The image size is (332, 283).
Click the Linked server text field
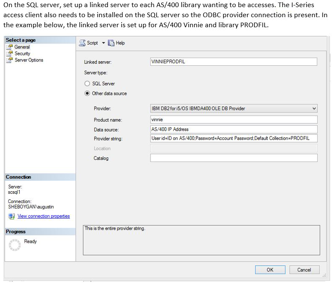(233, 62)
